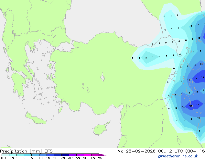The width and height of the screenshot is (205, 159).
Task: Select the 0.5–1 mm legend swatch
Action: [x=13, y=155]
